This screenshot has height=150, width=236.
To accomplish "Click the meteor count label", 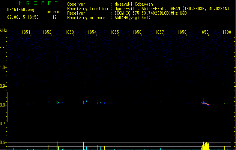I will [x=53, y=12].
